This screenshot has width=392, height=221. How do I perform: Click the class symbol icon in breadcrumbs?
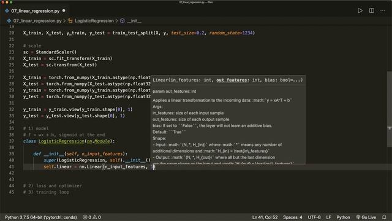[70, 21]
